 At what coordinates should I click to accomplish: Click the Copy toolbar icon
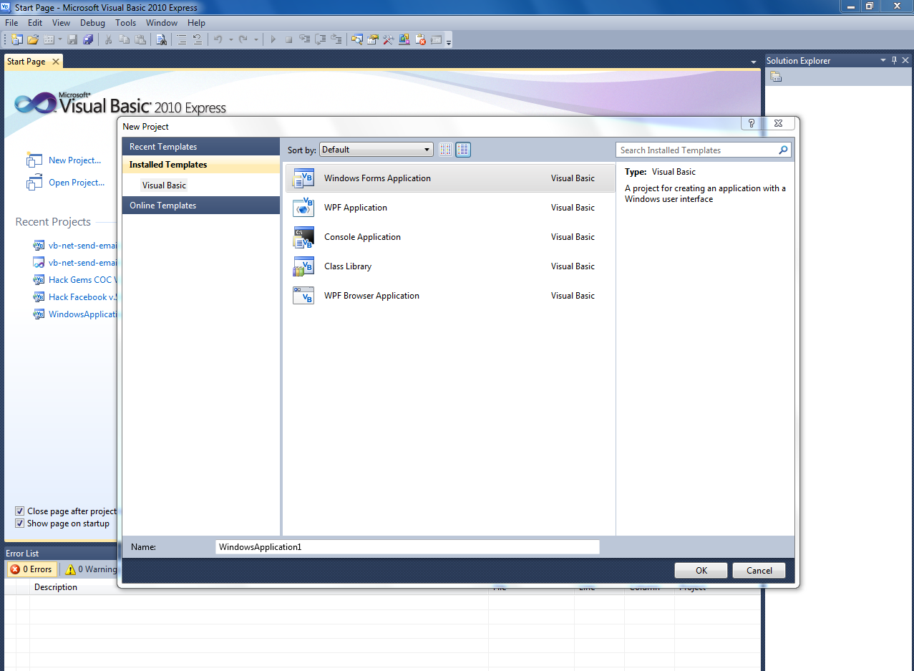point(125,39)
